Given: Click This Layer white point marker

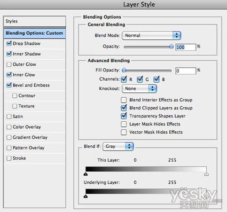Looking at the screenshot, I should pyautogui.click(x=206, y=174).
